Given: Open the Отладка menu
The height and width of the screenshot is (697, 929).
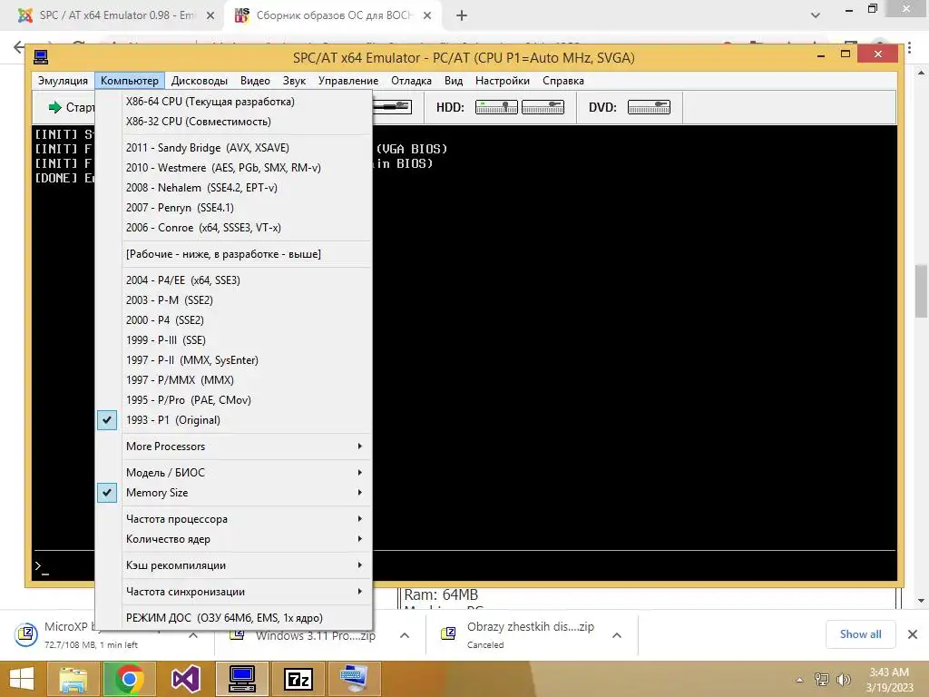Looking at the screenshot, I should point(411,81).
